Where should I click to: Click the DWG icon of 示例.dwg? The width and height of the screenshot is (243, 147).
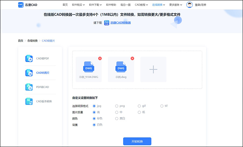(x=121, y=67)
